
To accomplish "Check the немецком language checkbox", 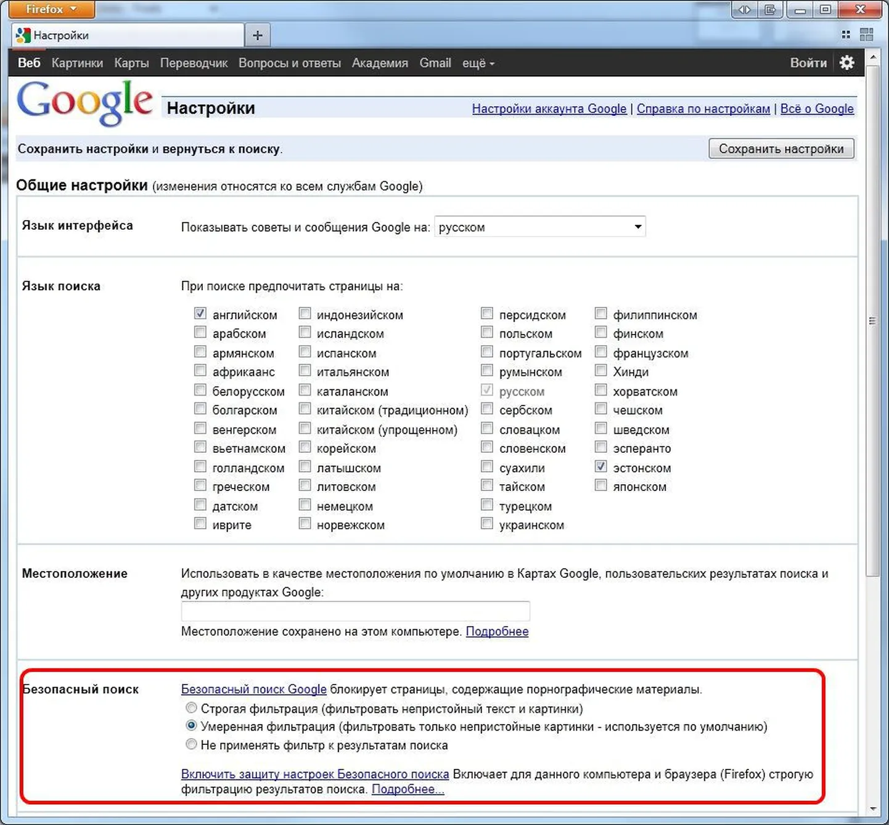I will 305,505.
